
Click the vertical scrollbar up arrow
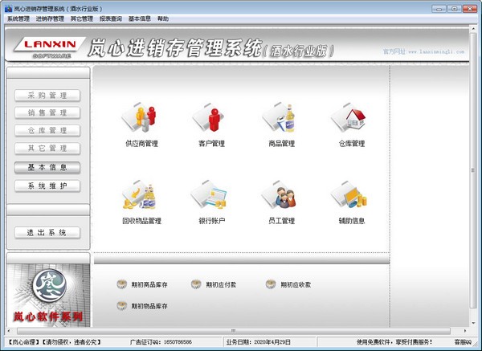tap(474, 29)
